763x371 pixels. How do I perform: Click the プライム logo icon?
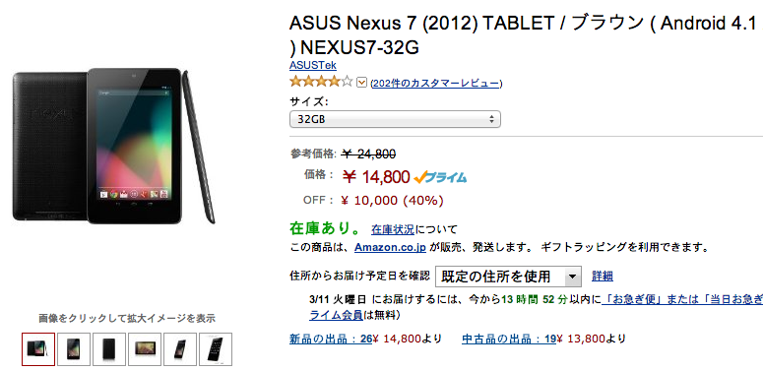point(440,177)
